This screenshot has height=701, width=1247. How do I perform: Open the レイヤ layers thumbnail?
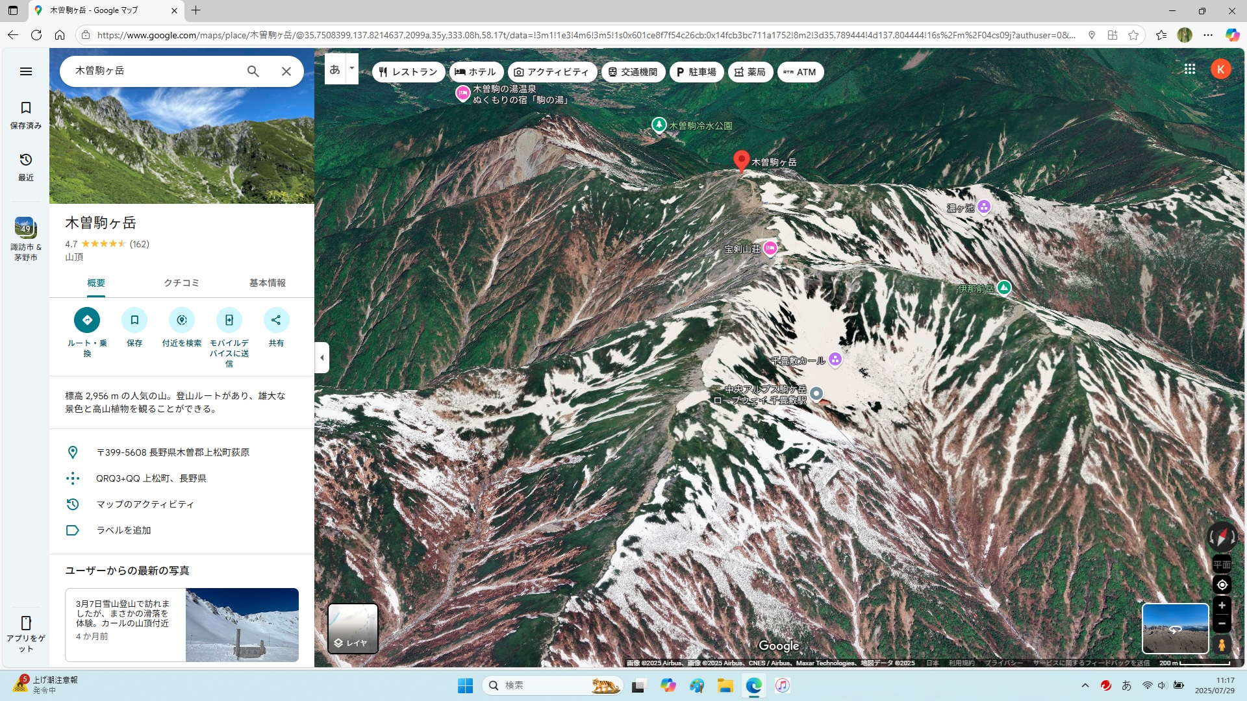coord(353,628)
